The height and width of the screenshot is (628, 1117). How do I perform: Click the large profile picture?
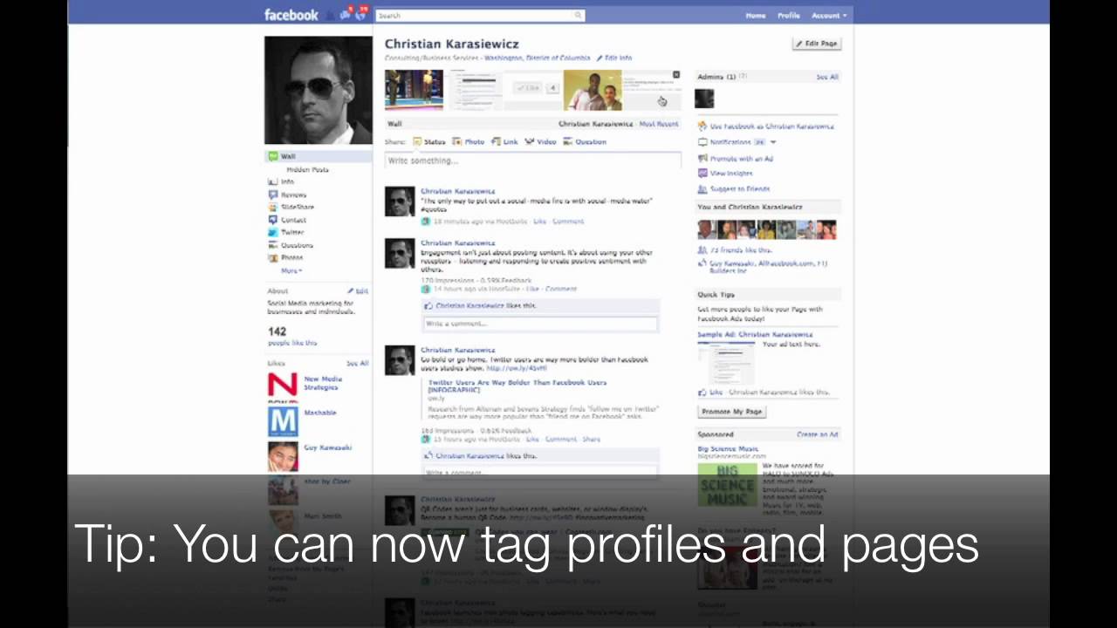click(318, 90)
